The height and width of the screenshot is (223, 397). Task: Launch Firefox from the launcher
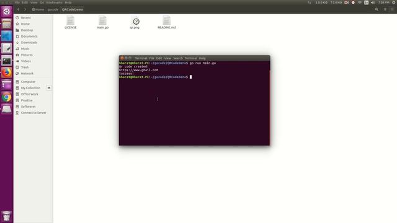click(7, 72)
